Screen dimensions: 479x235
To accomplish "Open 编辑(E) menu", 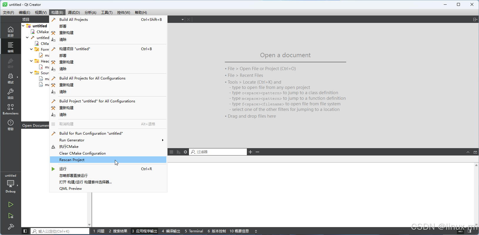I will point(24,12).
